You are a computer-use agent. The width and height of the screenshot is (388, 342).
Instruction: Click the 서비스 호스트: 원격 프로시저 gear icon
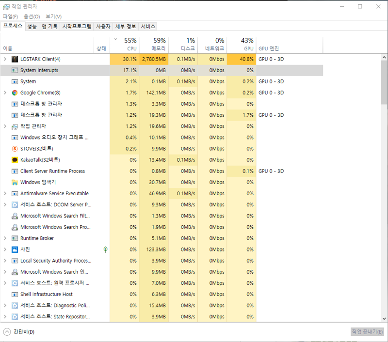[x=15, y=283]
